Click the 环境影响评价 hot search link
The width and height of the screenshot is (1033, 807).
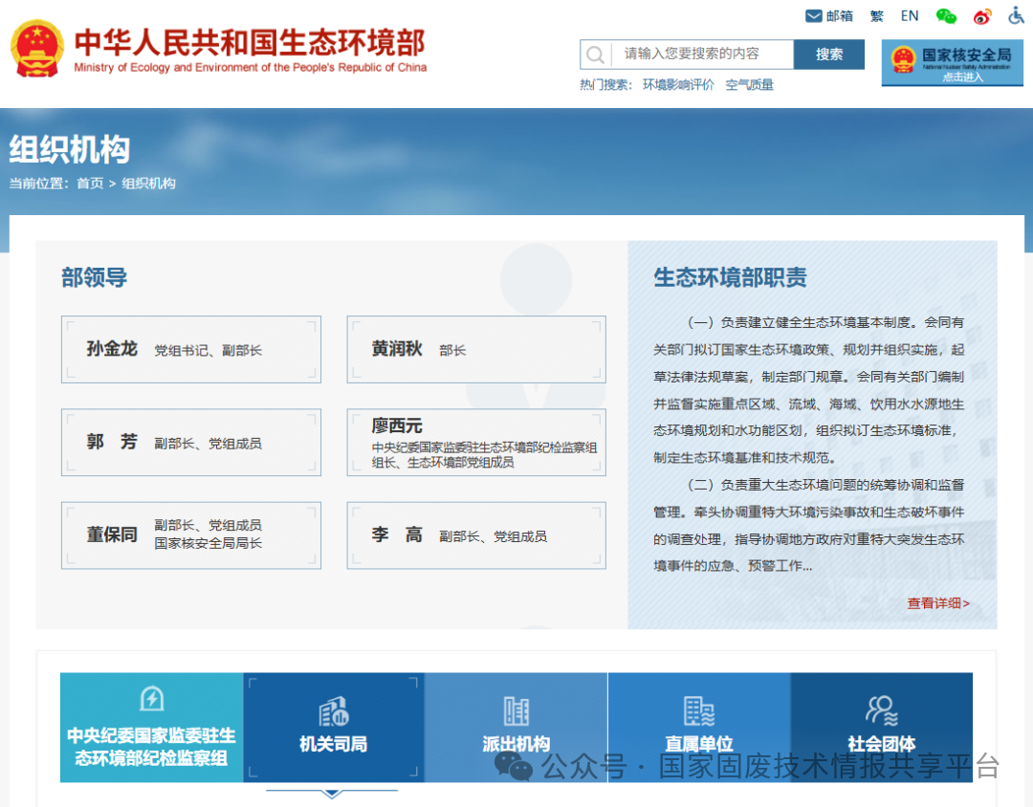pyautogui.click(x=678, y=85)
